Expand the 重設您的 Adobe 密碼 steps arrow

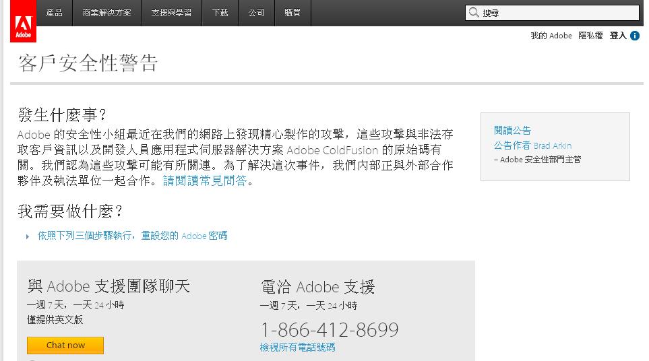[x=28, y=236]
